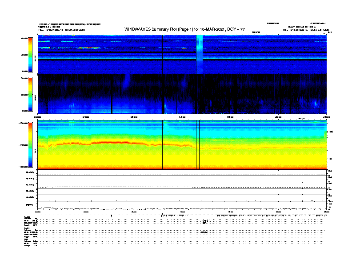Screen dimensions: 352x272
Task: Click the 08:00 tick below RAD1 spectrogram
Action: (134, 117)
